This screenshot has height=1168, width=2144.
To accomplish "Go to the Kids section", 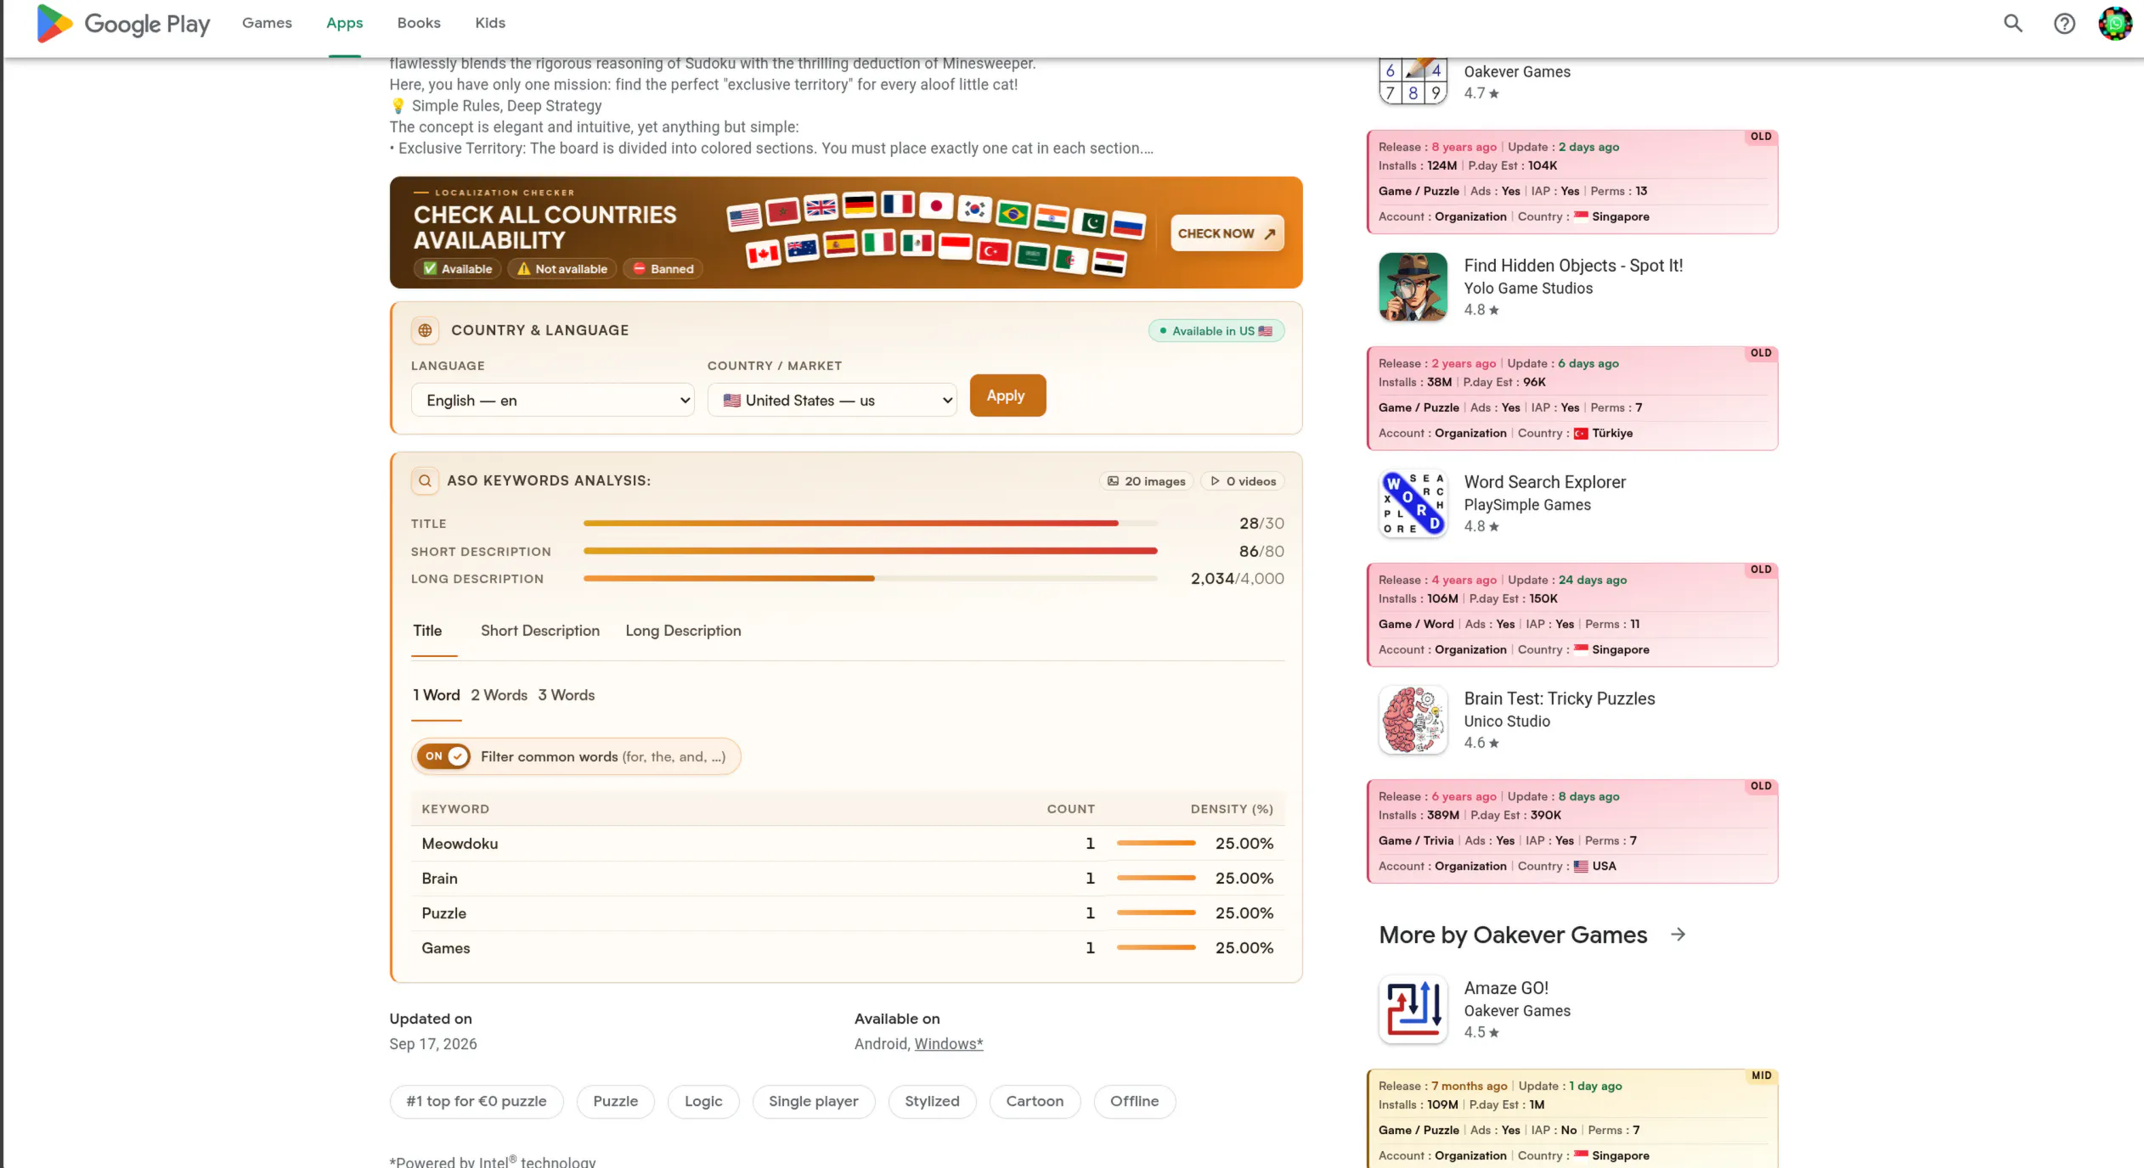I will pyautogui.click(x=490, y=23).
